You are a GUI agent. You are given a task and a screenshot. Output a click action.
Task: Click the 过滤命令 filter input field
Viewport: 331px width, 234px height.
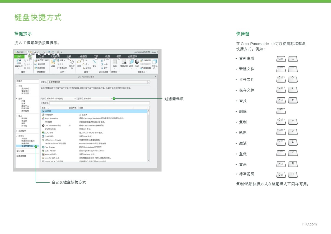(x=99, y=103)
